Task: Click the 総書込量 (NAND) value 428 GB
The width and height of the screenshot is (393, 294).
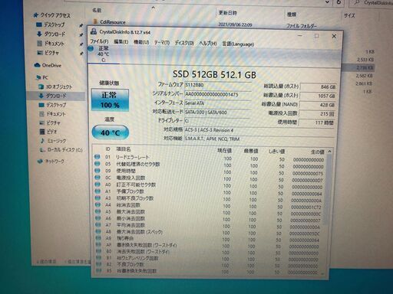Action: (317, 105)
